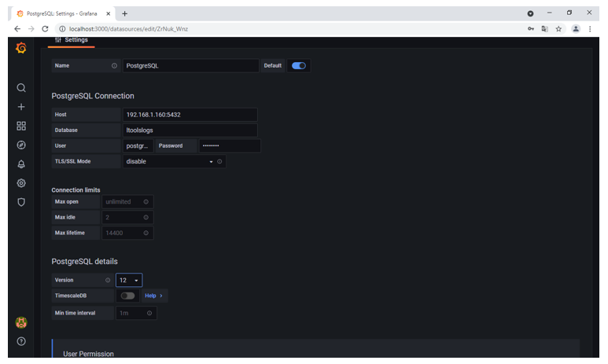The height and width of the screenshot is (364, 608).
Task: Click the info icon beside TLS/SSL Mode
Action: pyautogui.click(x=219, y=162)
